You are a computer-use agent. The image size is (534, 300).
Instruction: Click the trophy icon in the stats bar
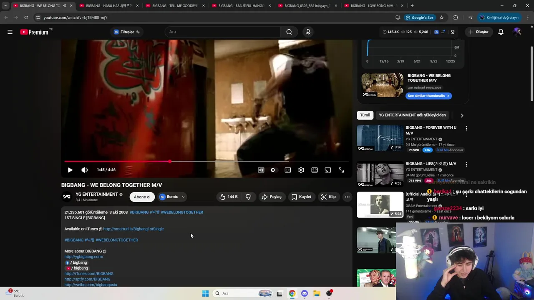coord(453,32)
